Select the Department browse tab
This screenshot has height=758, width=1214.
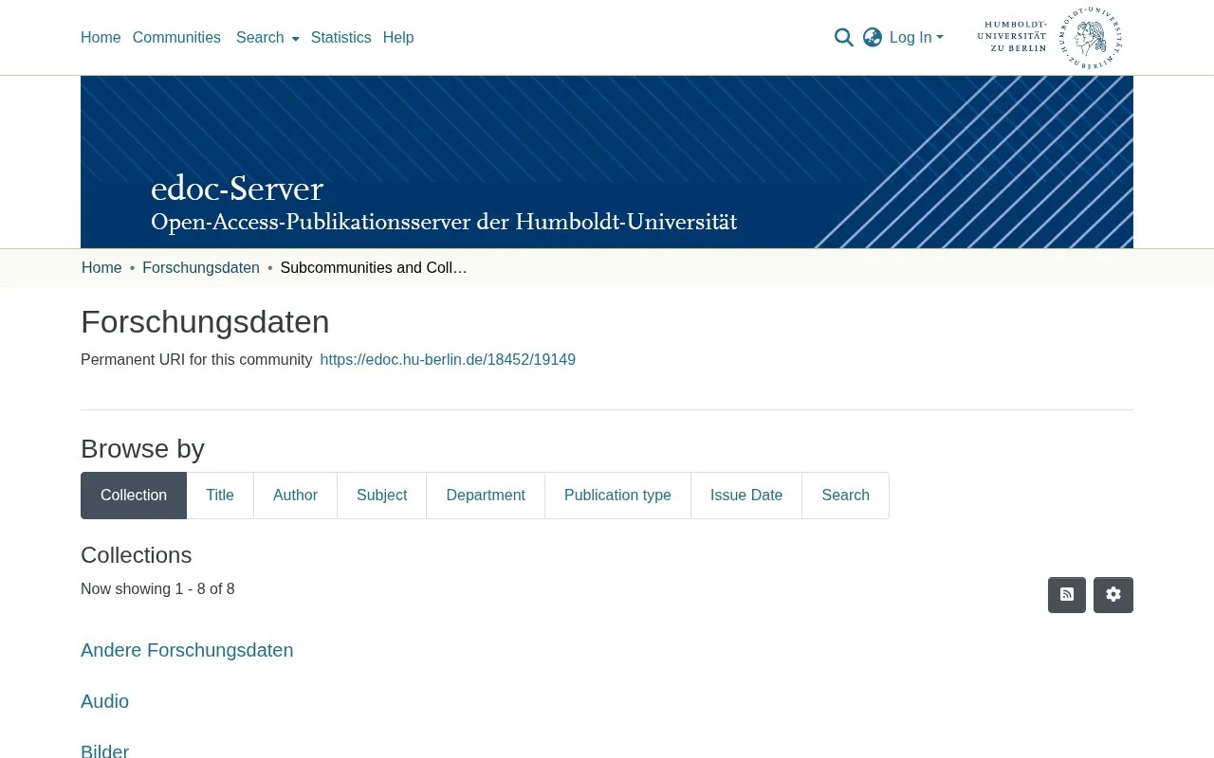(x=486, y=496)
